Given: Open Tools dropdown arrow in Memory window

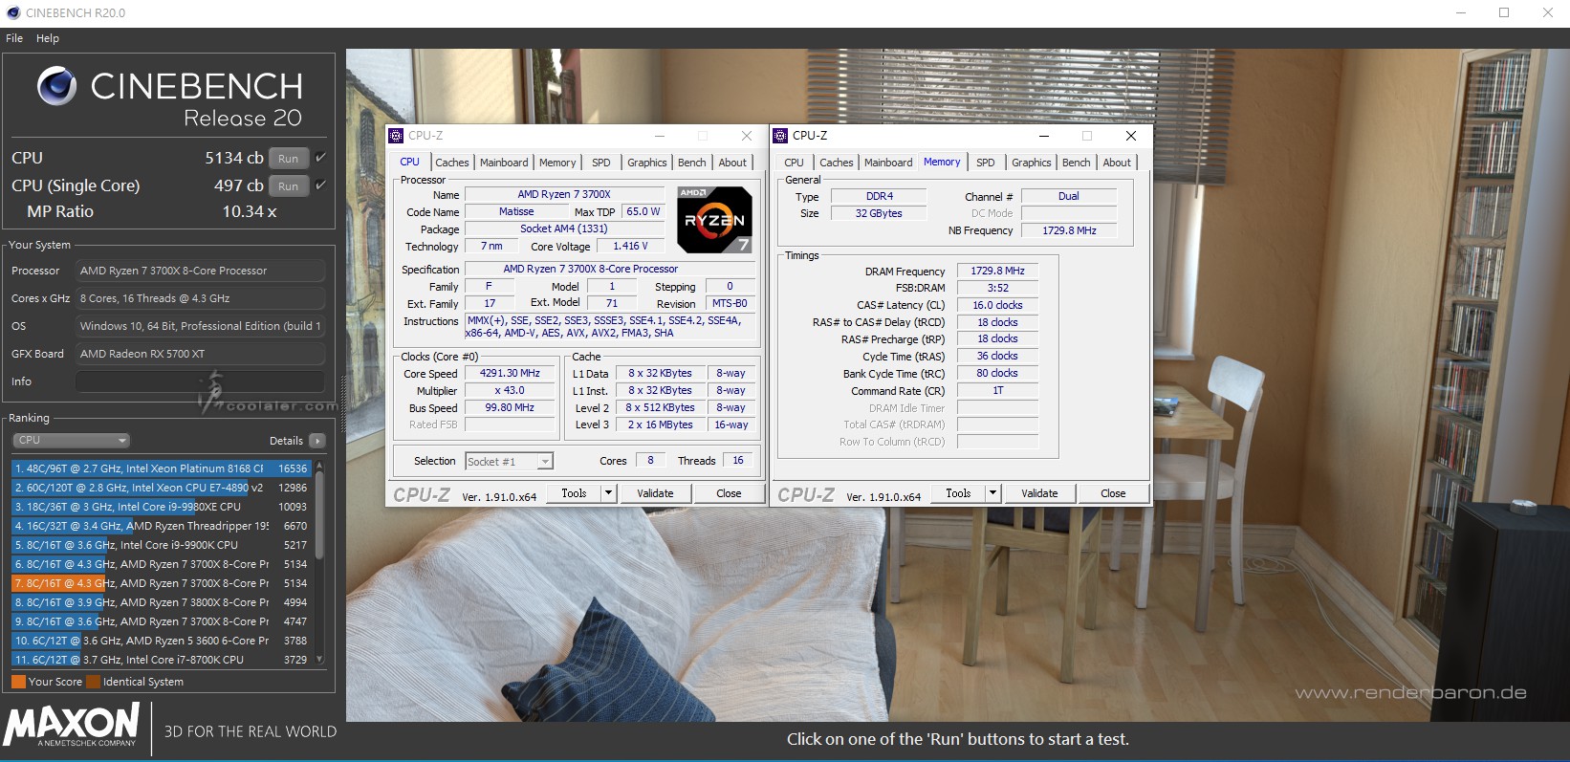Looking at the screenshot, I should click(x=992, y=493).
